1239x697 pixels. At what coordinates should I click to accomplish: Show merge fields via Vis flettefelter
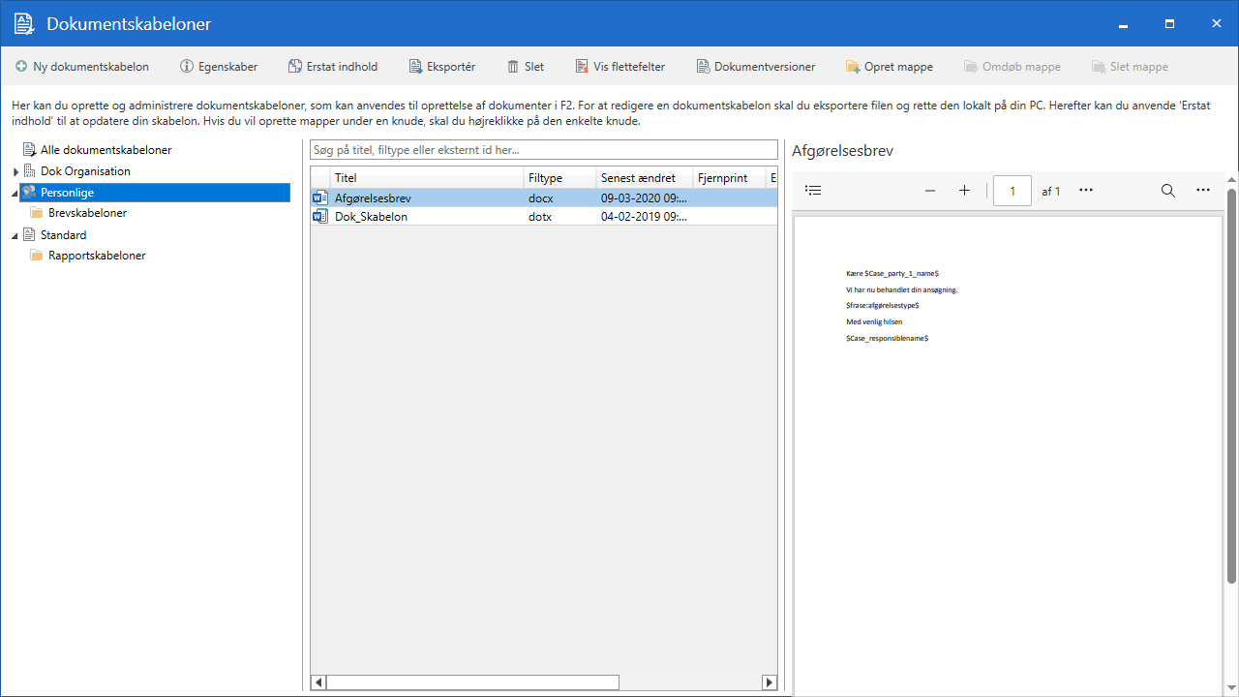pos(619,67)
